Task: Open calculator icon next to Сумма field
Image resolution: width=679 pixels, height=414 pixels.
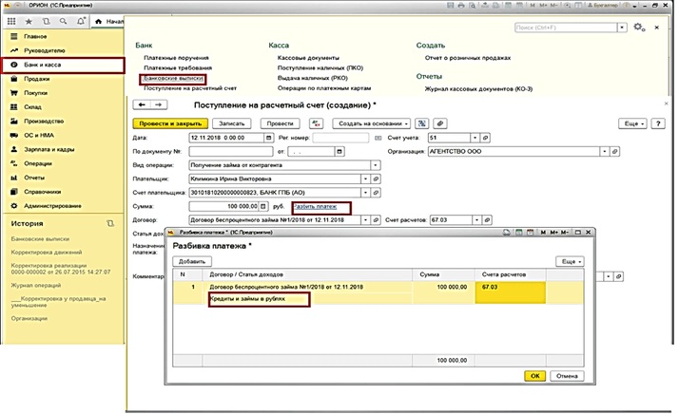Action: point(262,204)
